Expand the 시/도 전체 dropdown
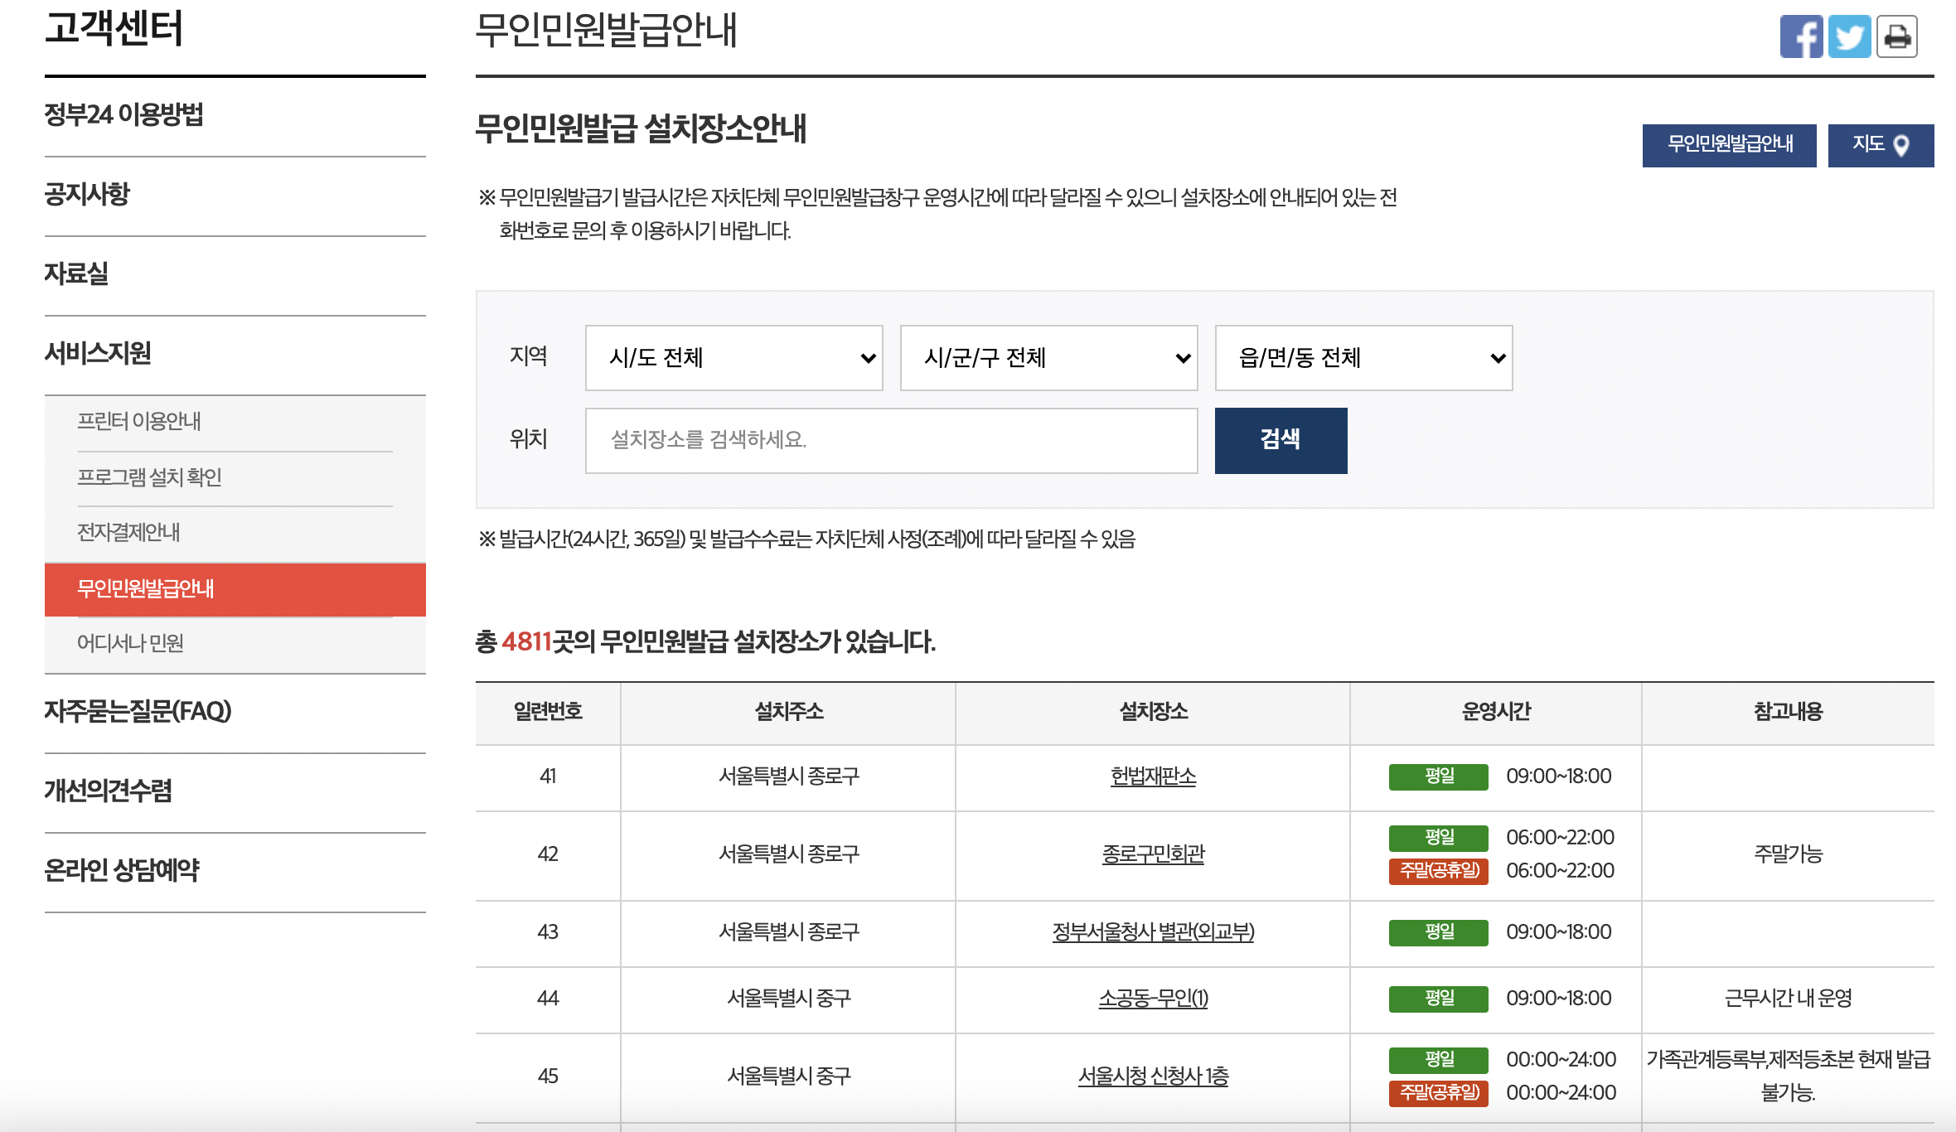Viewport: 1956px width, 1132px height. pyautogui.click(x=733, y=358)
